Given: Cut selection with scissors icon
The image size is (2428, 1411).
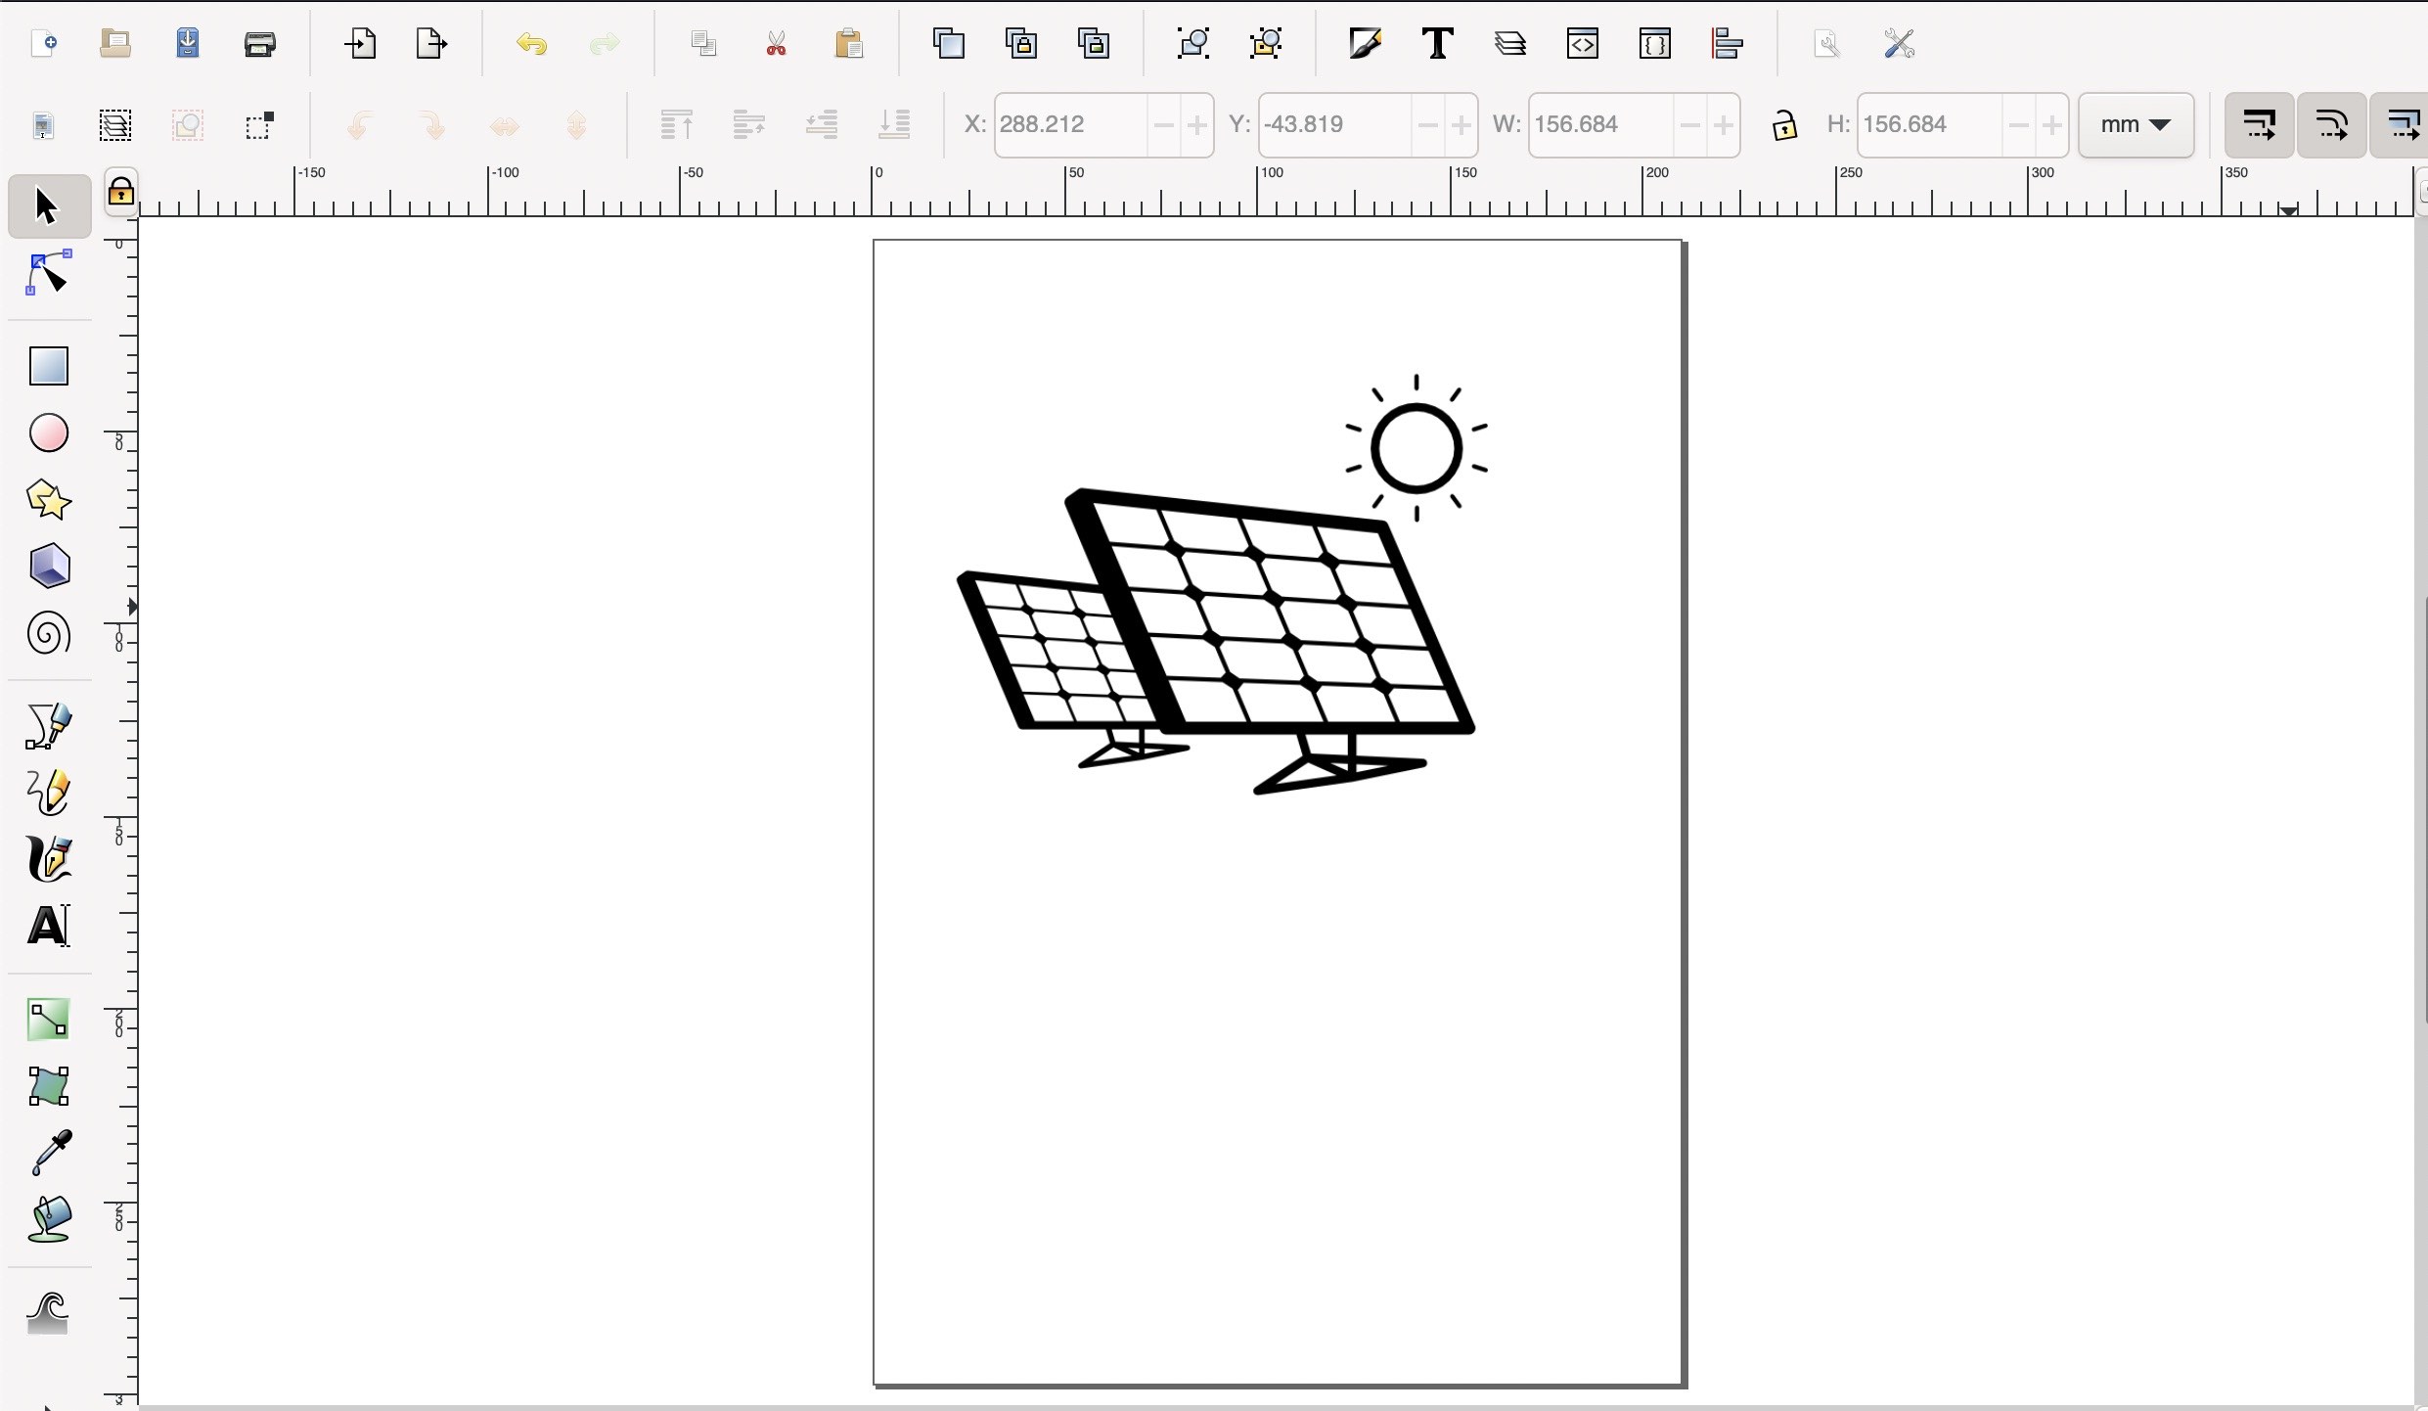Looking at the screenshot, I should 777,44.
